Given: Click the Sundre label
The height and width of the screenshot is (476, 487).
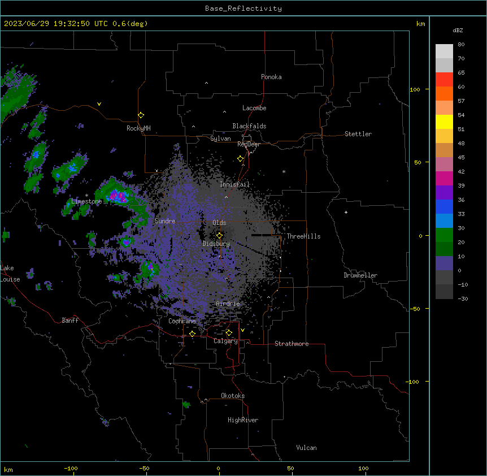Looking at the screenshot, I should pos(165,221).
